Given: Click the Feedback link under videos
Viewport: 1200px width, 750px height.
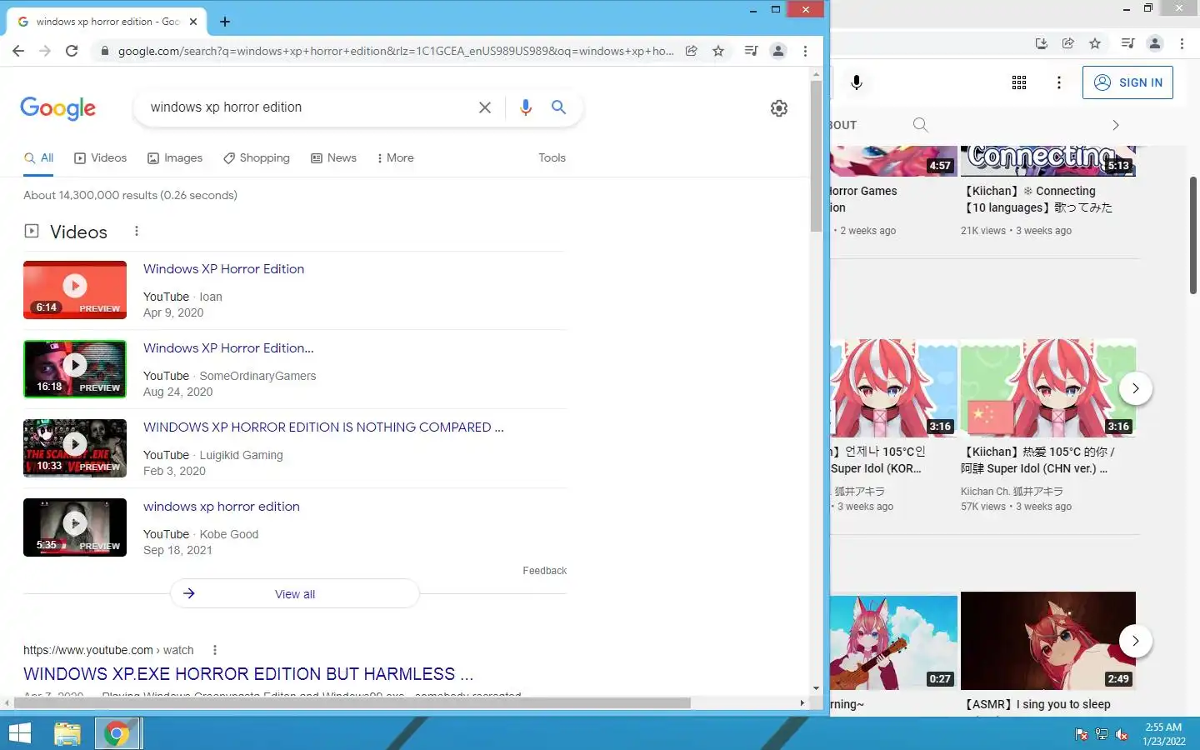Looking at the screenshot, I should tap(544, 571).
